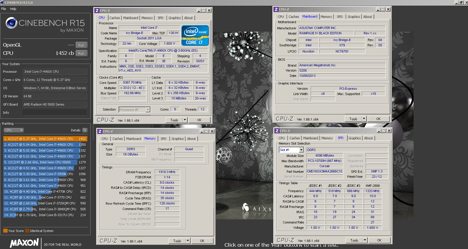Open the Help menu in Cinebench
The height and width of the screenshot is (249, 468).
[13, 9]
